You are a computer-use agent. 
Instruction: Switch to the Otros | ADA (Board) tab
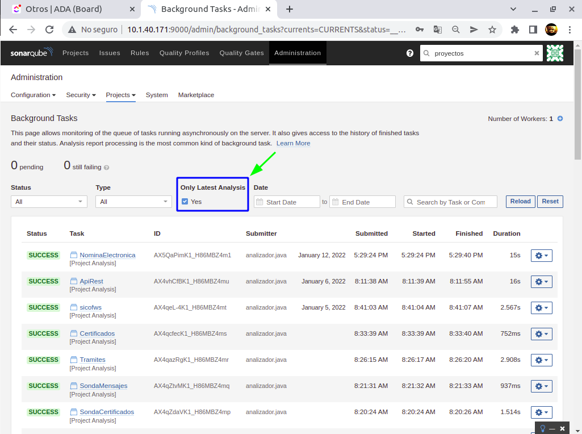[64, 9]
